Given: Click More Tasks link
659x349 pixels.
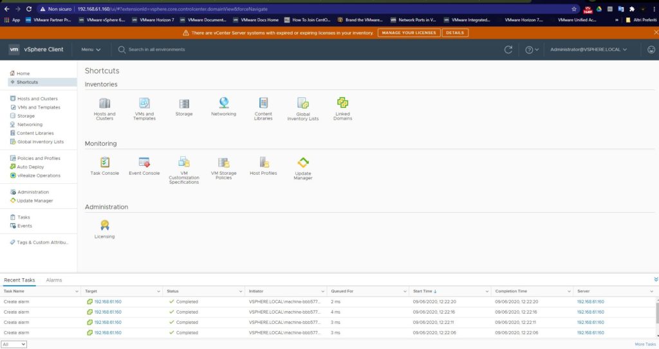Looking at the screenshot, I should point(645,345).
